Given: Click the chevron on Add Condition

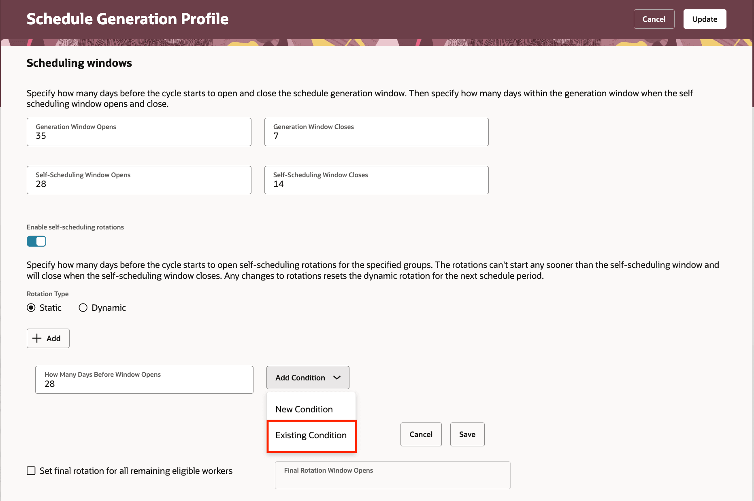Looking at the screenshot, I should (x=337, y=378).
